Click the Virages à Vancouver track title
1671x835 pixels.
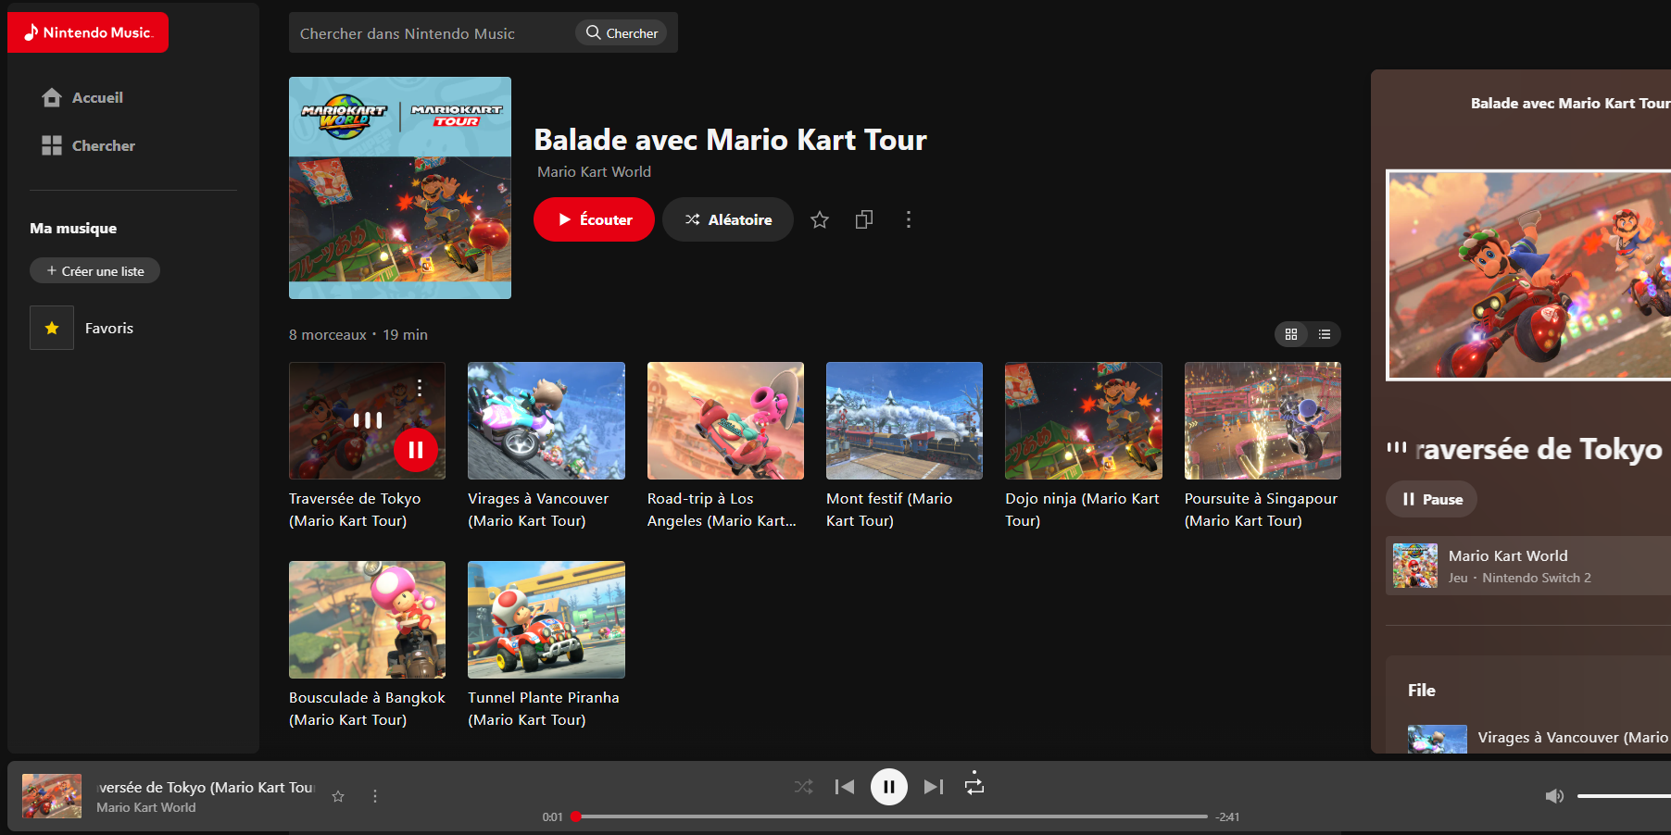(x=538, y=509)
